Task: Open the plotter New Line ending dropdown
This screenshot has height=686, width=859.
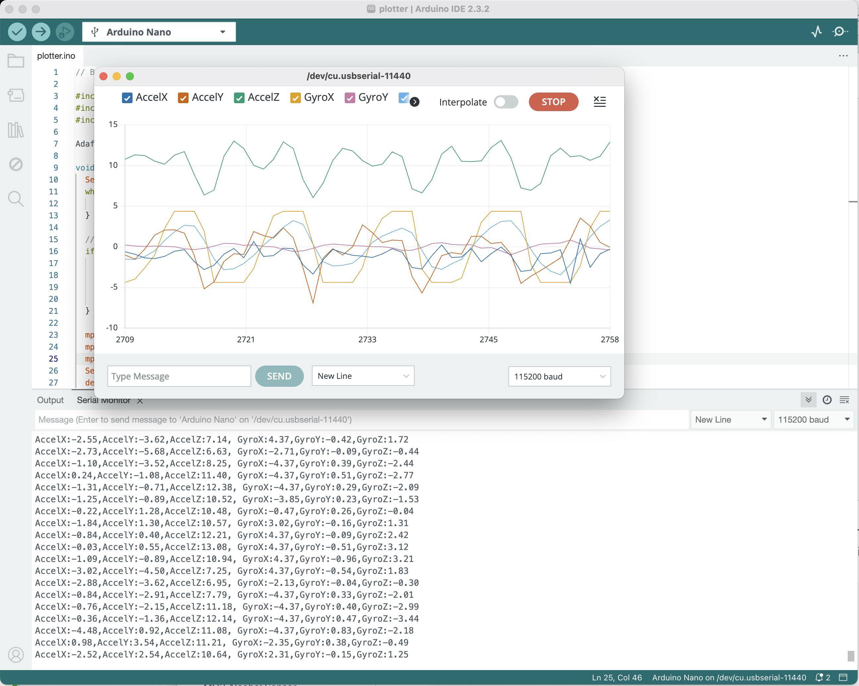Action: (363, 376)
